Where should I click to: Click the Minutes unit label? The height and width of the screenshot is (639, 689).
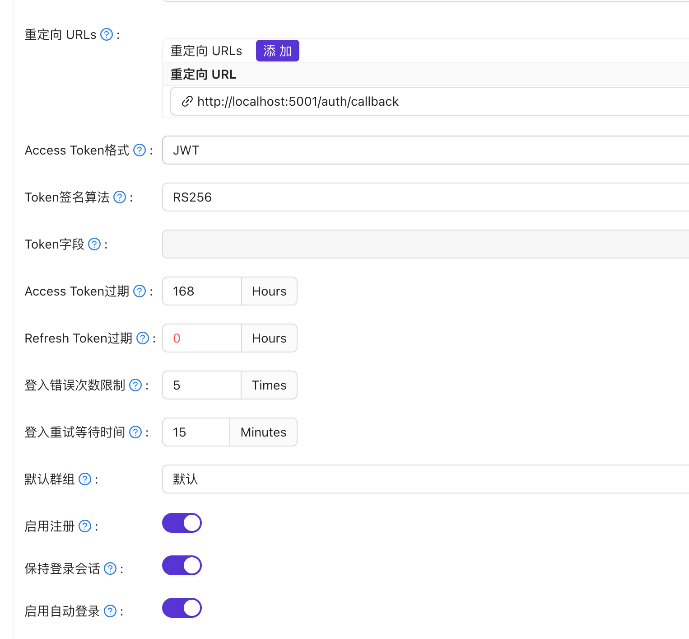click(x=264, y=432)
